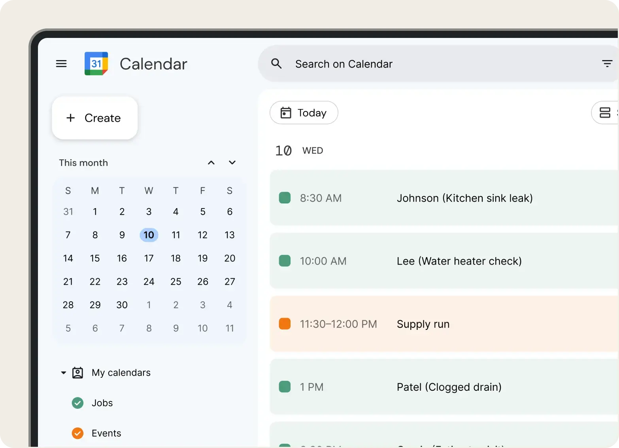Viewport: 619px width, 448px height.
Task: Select highlighted date 10 in mini calendar
Action: [149, 235]
